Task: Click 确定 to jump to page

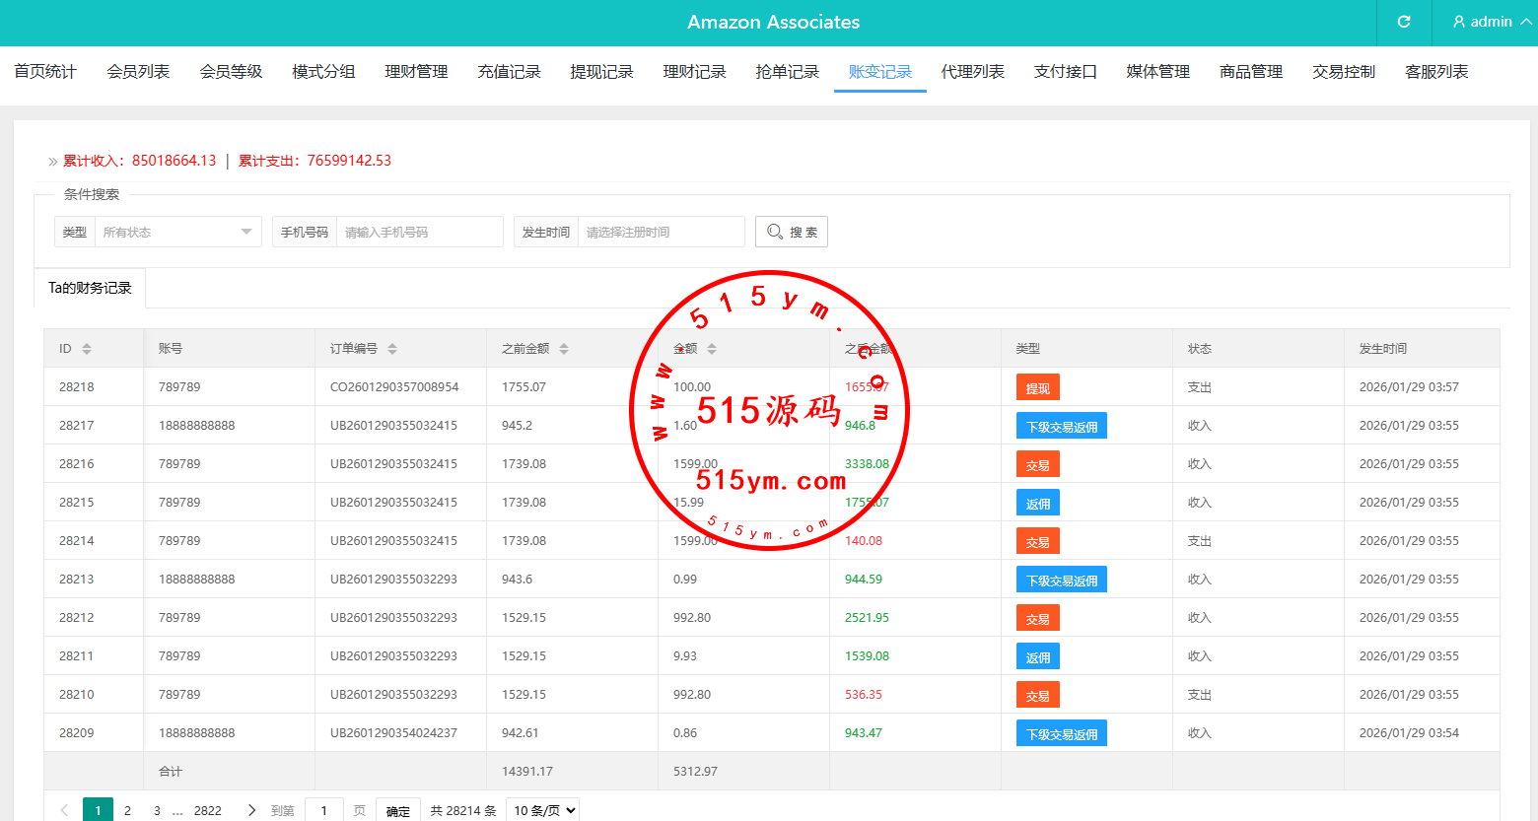Action: [397, 810]
